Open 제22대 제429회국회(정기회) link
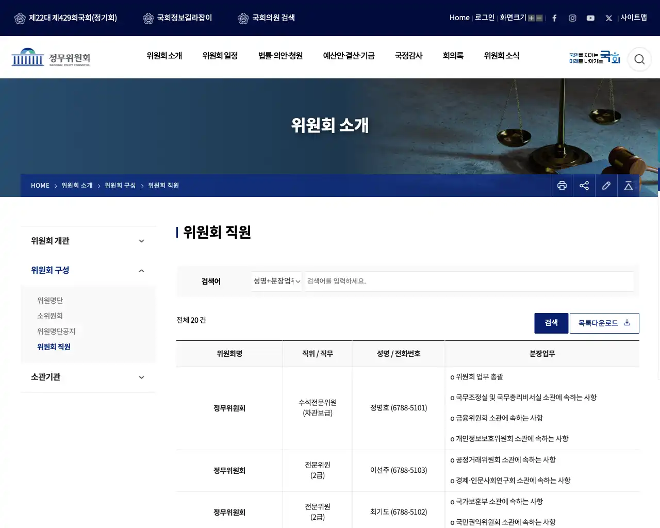The height and width of the screenshot is (528, 660). pyautogui.click(x=65, y=18)
